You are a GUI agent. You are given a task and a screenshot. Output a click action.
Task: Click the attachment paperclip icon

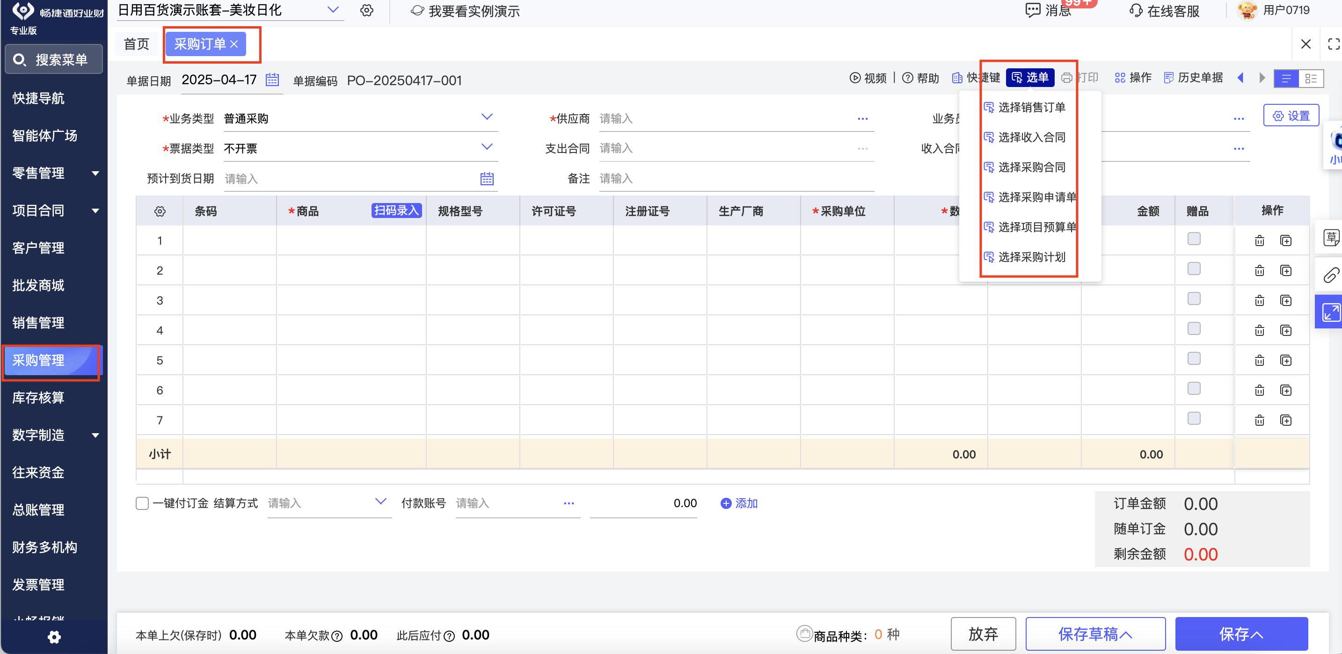click(1331, 275)
